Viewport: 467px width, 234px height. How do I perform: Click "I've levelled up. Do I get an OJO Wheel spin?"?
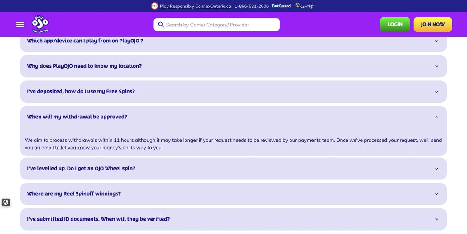point(81,168)
